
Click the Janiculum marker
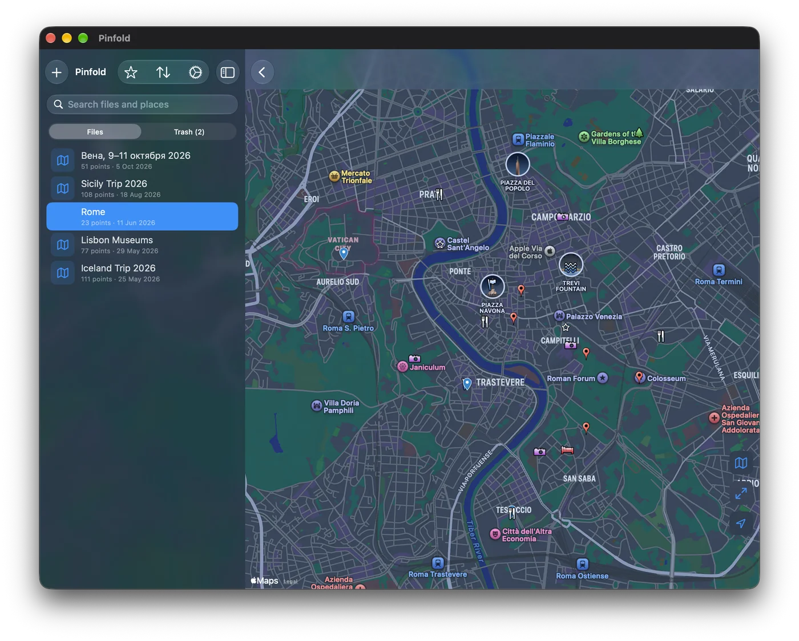pos(402,367)
